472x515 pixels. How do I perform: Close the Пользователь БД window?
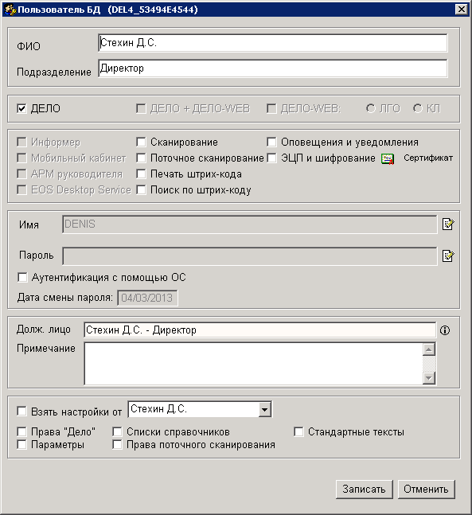pyautogui.click(x=462, y=10)
